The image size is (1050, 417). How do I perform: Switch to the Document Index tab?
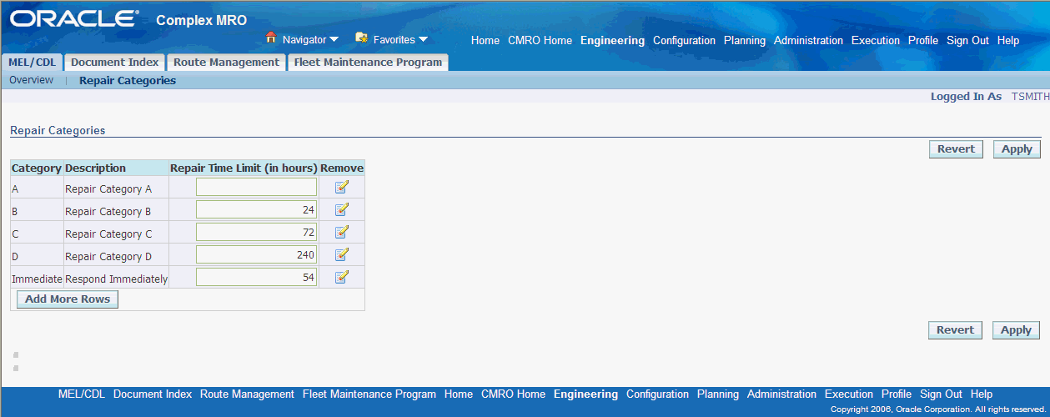[115, 62]
